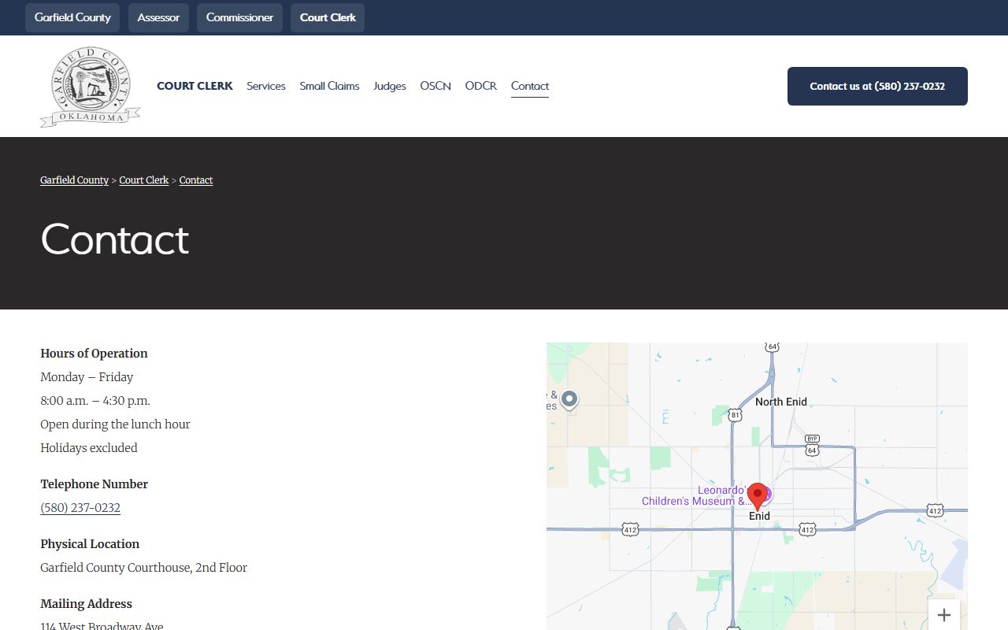This screenshot has width=1008, height=630.
Task: Open the ODCR navigation link
Action: pyautogui.click(x=480, y=86)
